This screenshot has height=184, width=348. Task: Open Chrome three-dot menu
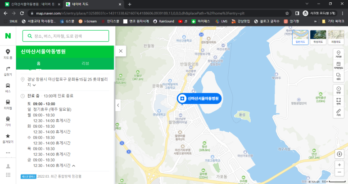(343, 13)
